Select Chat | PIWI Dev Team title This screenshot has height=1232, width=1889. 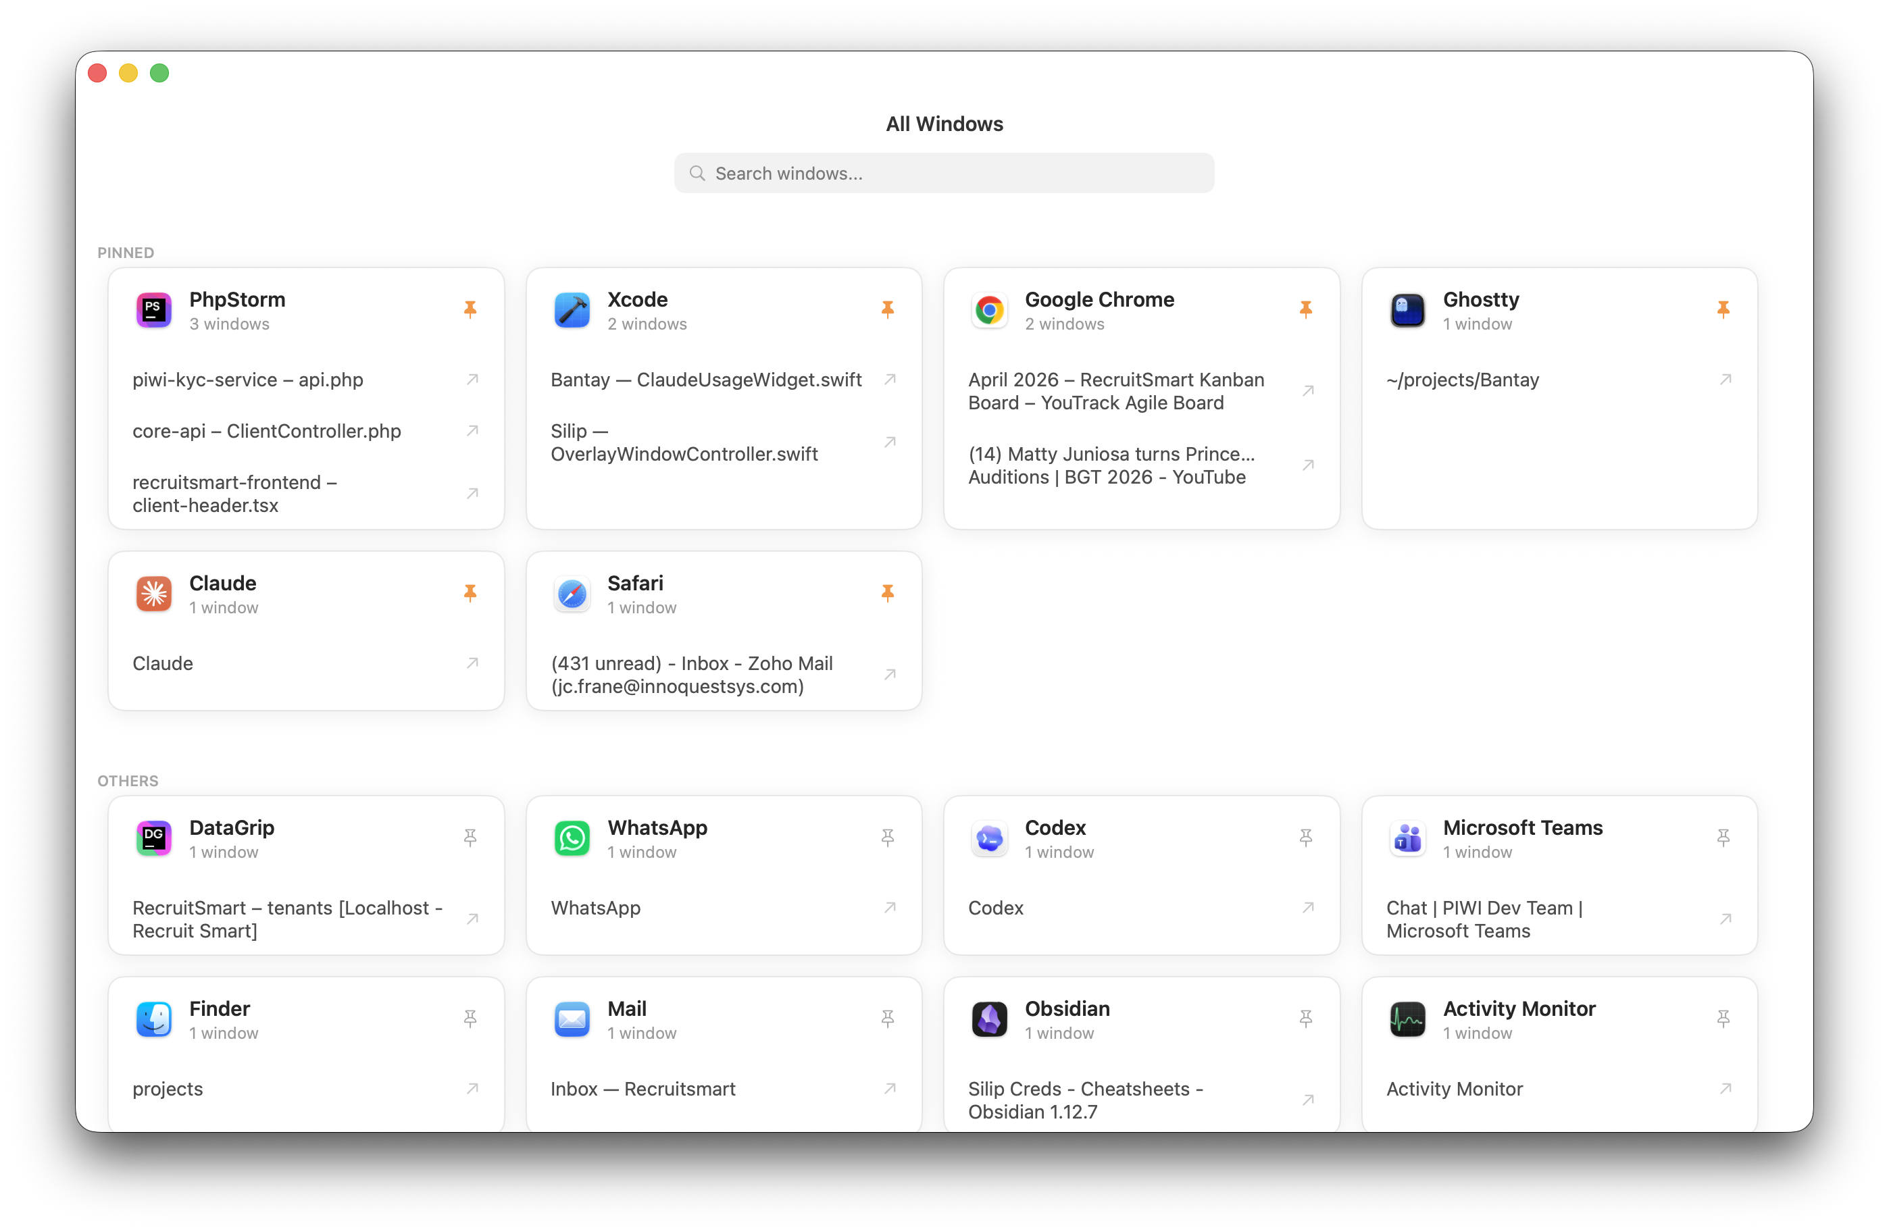coord(1484,919)
